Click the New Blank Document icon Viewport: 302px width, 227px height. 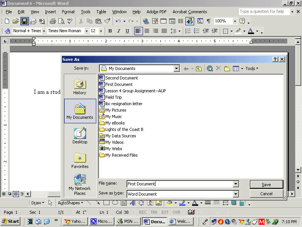[x=7, y=21]
